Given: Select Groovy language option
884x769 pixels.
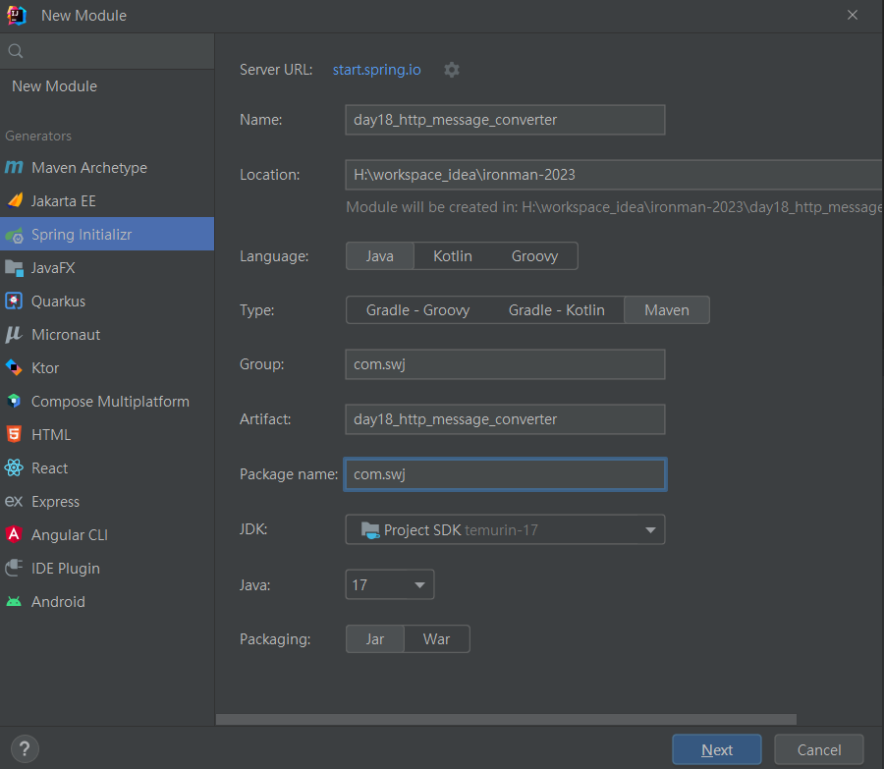Looking at the screenshot, I should [x=534, y=256].
